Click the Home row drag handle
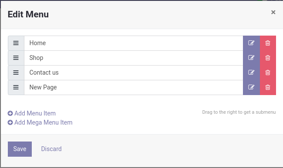Viewport: 283px width, 168px height. 16,43
